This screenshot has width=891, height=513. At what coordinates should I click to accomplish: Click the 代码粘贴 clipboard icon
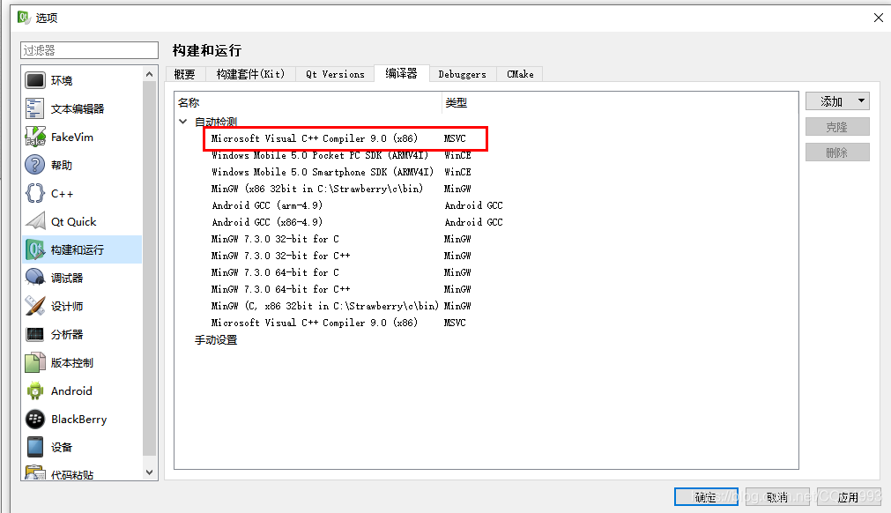point(34,472)
